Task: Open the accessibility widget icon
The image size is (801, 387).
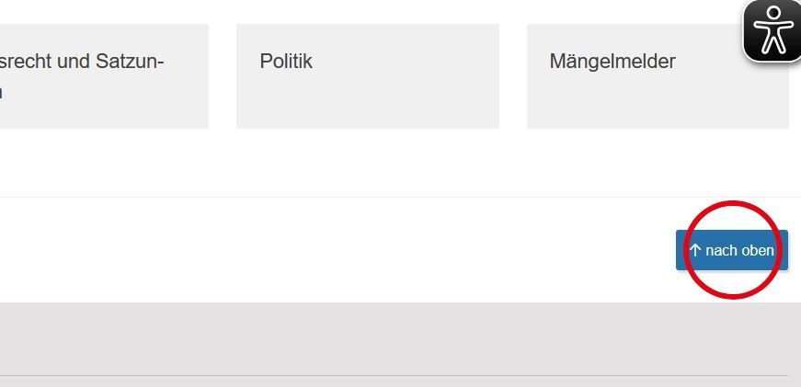Action: [772, 29]
